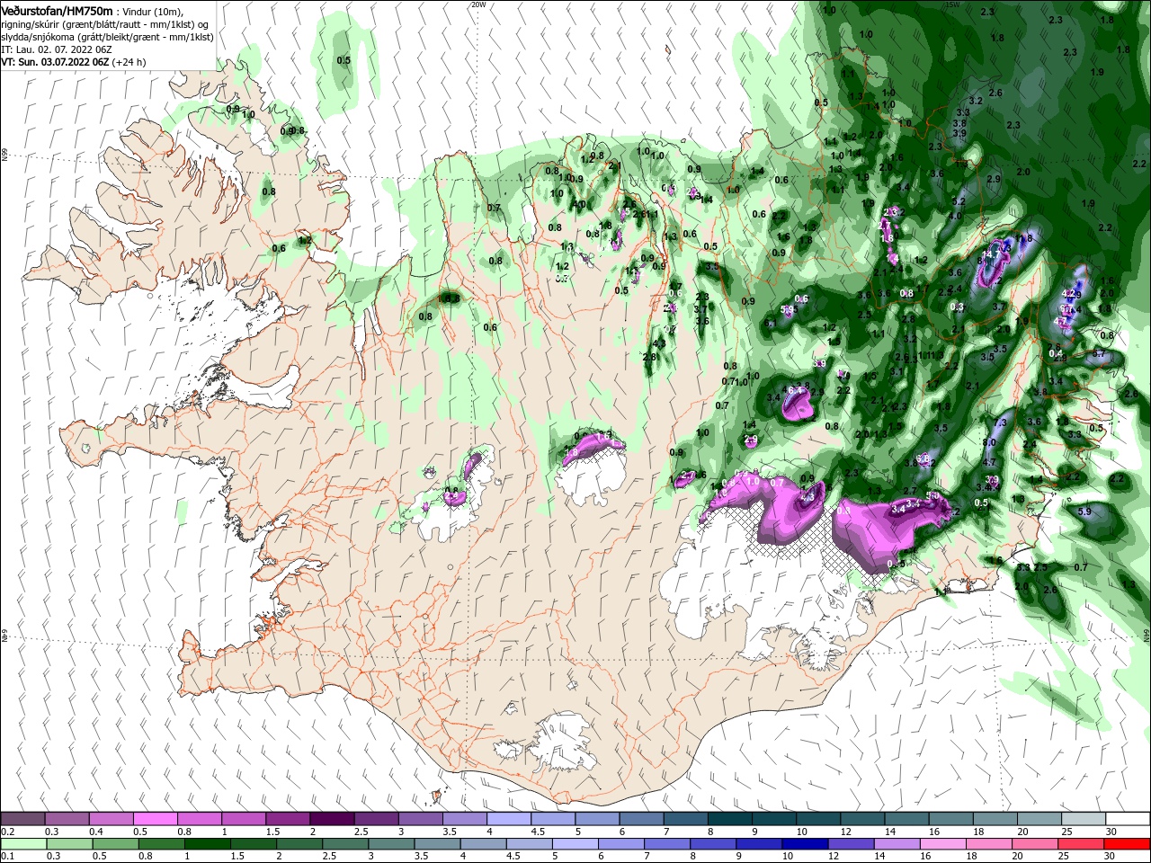Click the dark green 1 swatch in the rain legend row
The image size is (1151, 863).
click(x=207, y=844)
